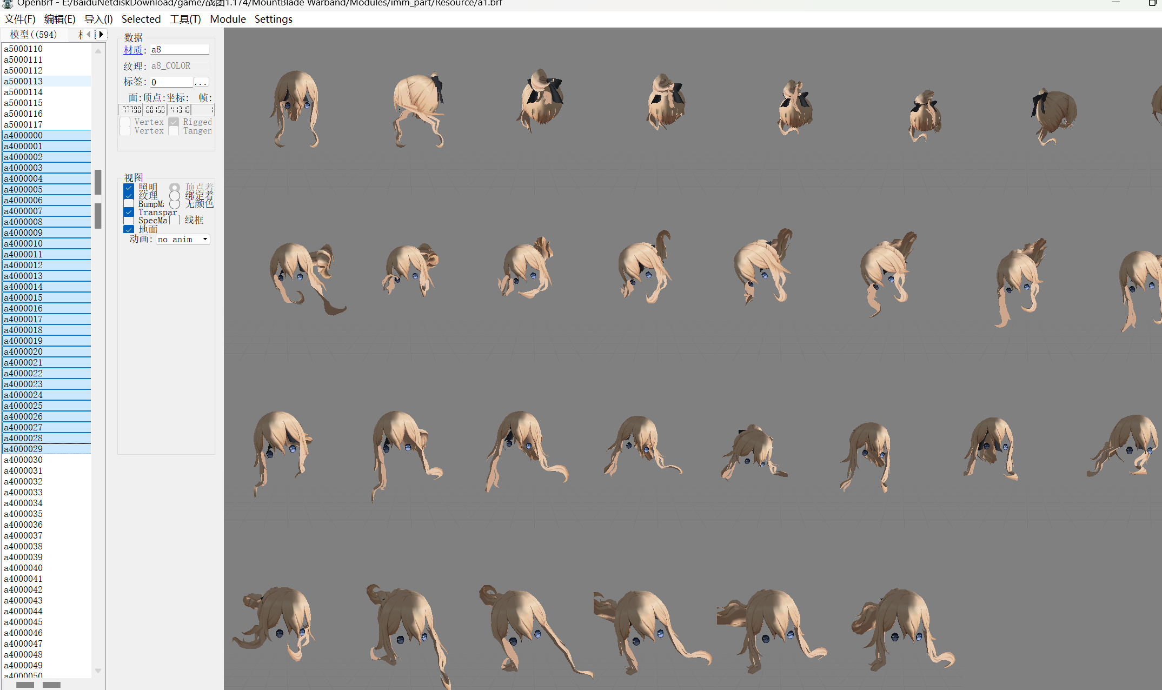Click the 面 face count field
The height and width of the screenshot is (690, 1162).
click(x=130, y=110)
